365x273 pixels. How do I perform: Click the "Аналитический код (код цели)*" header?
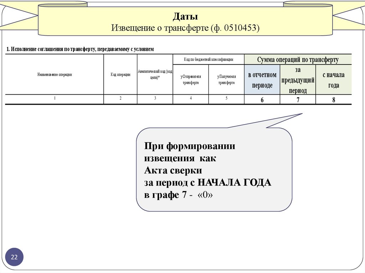[155, 74]
